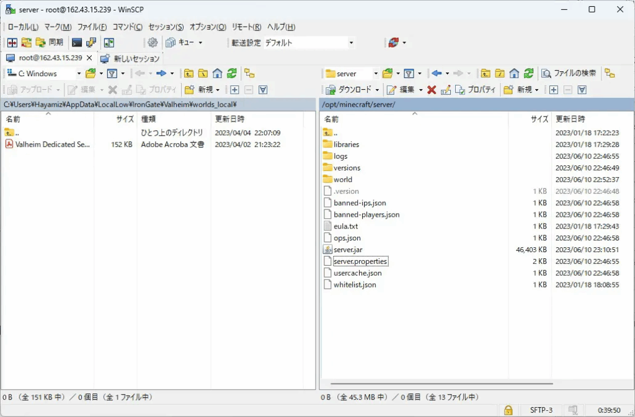Select server.jar in the remote file list
This screenshot has height=417, width=635.
[x=347, y=250]
